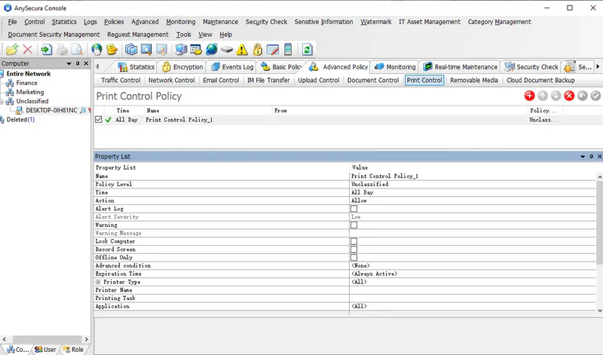Close the Computer panel

tap(86, 63)
